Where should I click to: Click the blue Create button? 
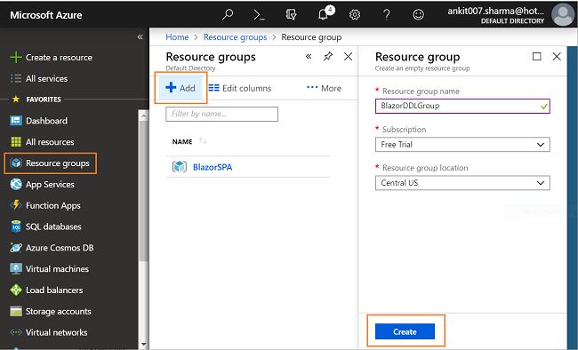pos(405,331)
